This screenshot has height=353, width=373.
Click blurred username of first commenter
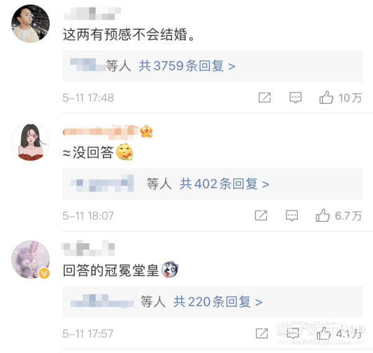pyautogui.click(x=92, y=14)
